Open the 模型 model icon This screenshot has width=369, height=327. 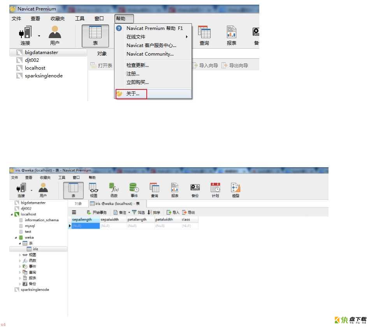point(235,188)
